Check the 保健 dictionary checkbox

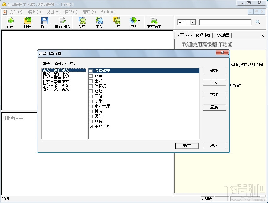tap(91, 96)
